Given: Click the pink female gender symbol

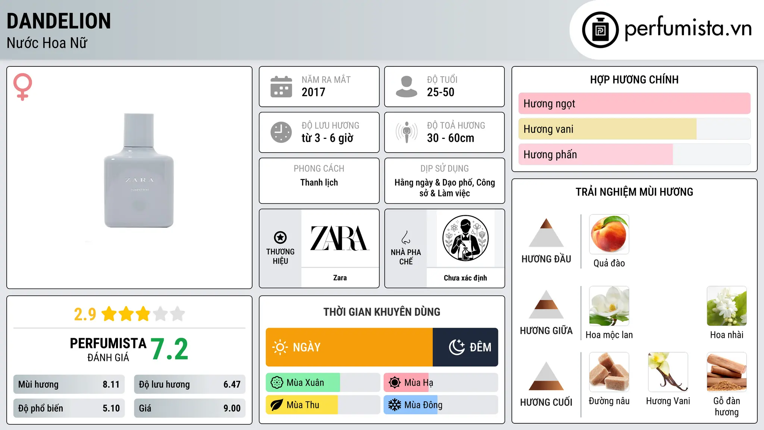Looking at the screenshot, I should coord(23,87).
